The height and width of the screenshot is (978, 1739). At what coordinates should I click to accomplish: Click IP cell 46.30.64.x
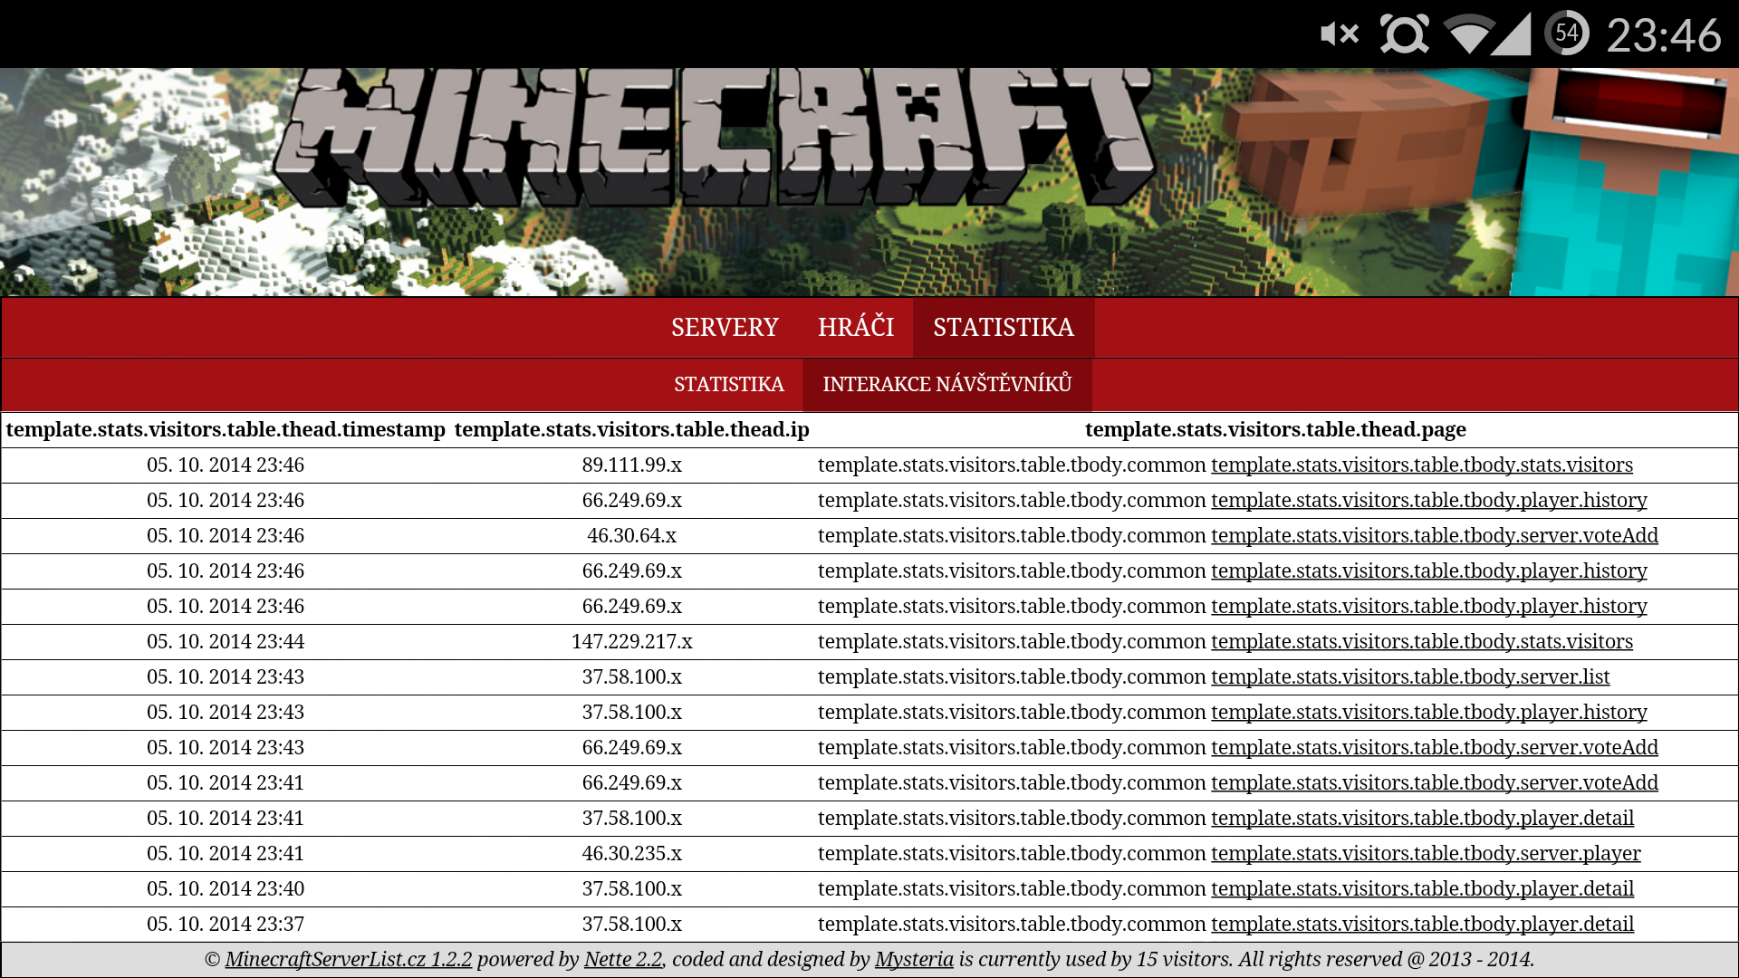(632, 535)
